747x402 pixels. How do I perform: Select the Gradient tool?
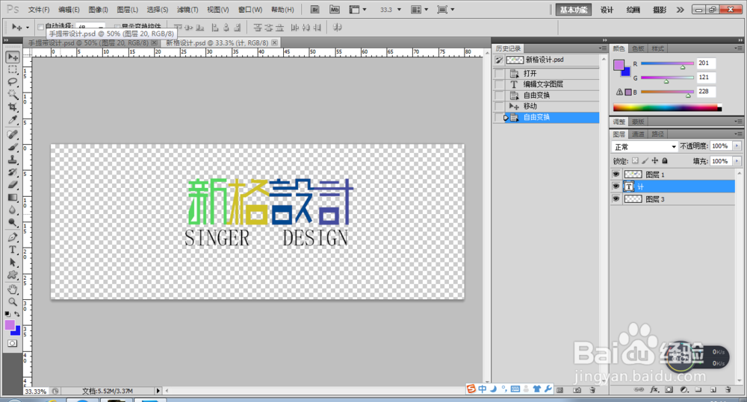click(13, 198)
